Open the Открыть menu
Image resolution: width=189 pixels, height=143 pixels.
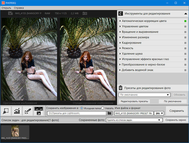coord(6,8)
